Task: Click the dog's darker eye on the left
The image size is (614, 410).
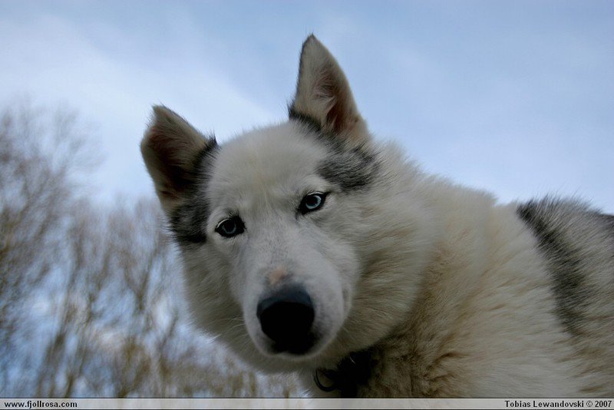Action: pyautogui.click(x=229, y=226)
